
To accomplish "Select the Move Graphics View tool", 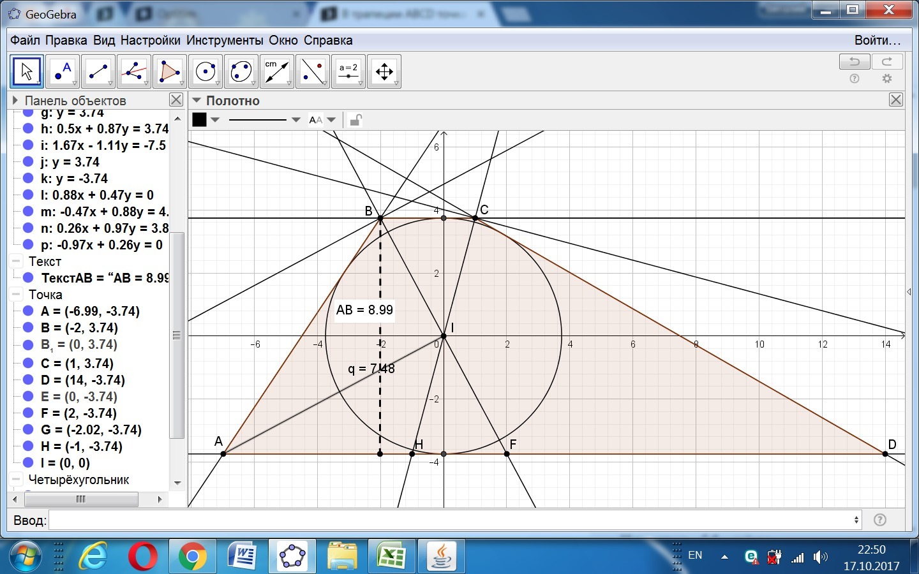I will [x=384, y=71].
